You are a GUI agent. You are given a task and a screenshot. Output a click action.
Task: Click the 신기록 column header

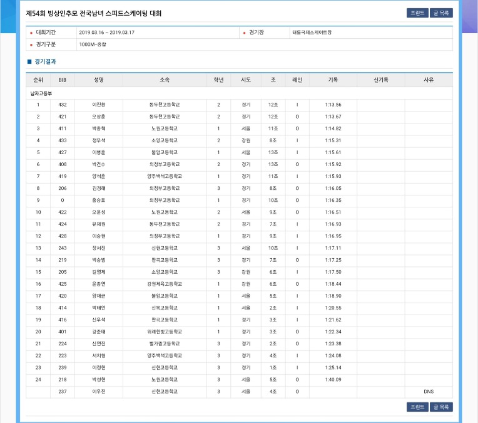(381, 80)
